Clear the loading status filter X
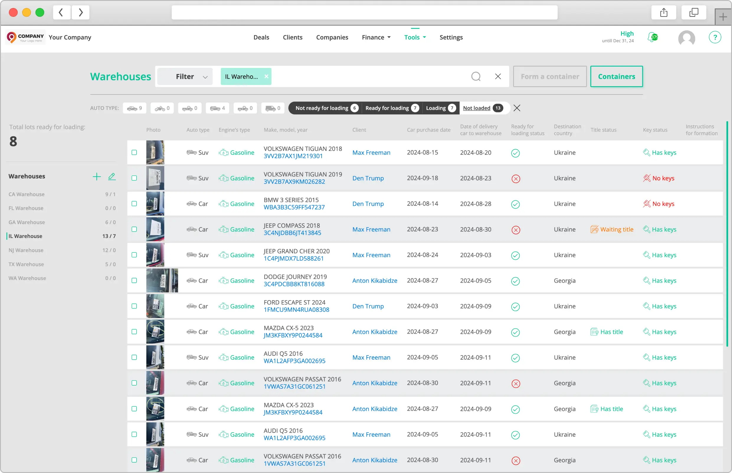732x473 pixels. [x=517, y=108]
